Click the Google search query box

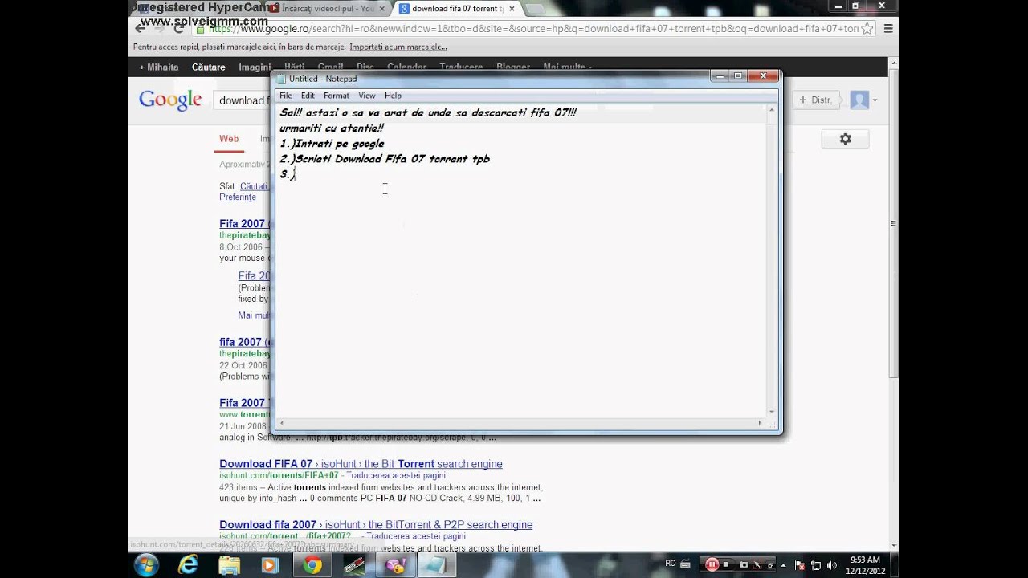pyautogui.click(x=242, y=100)
